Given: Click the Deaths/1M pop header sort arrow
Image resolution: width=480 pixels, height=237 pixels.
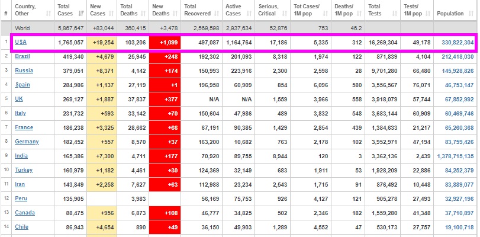Looking at the screenshot, I should [x=359, y=14].
